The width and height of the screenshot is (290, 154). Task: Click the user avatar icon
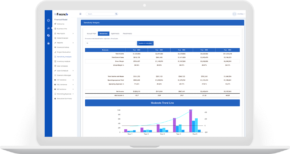pos(234,14)
